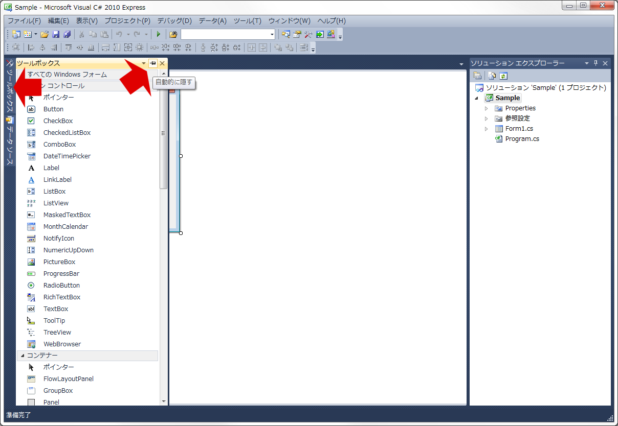Click the Align Lefts layout icon
The height and width of the screenshot is (426, 618).
point(31,48)
